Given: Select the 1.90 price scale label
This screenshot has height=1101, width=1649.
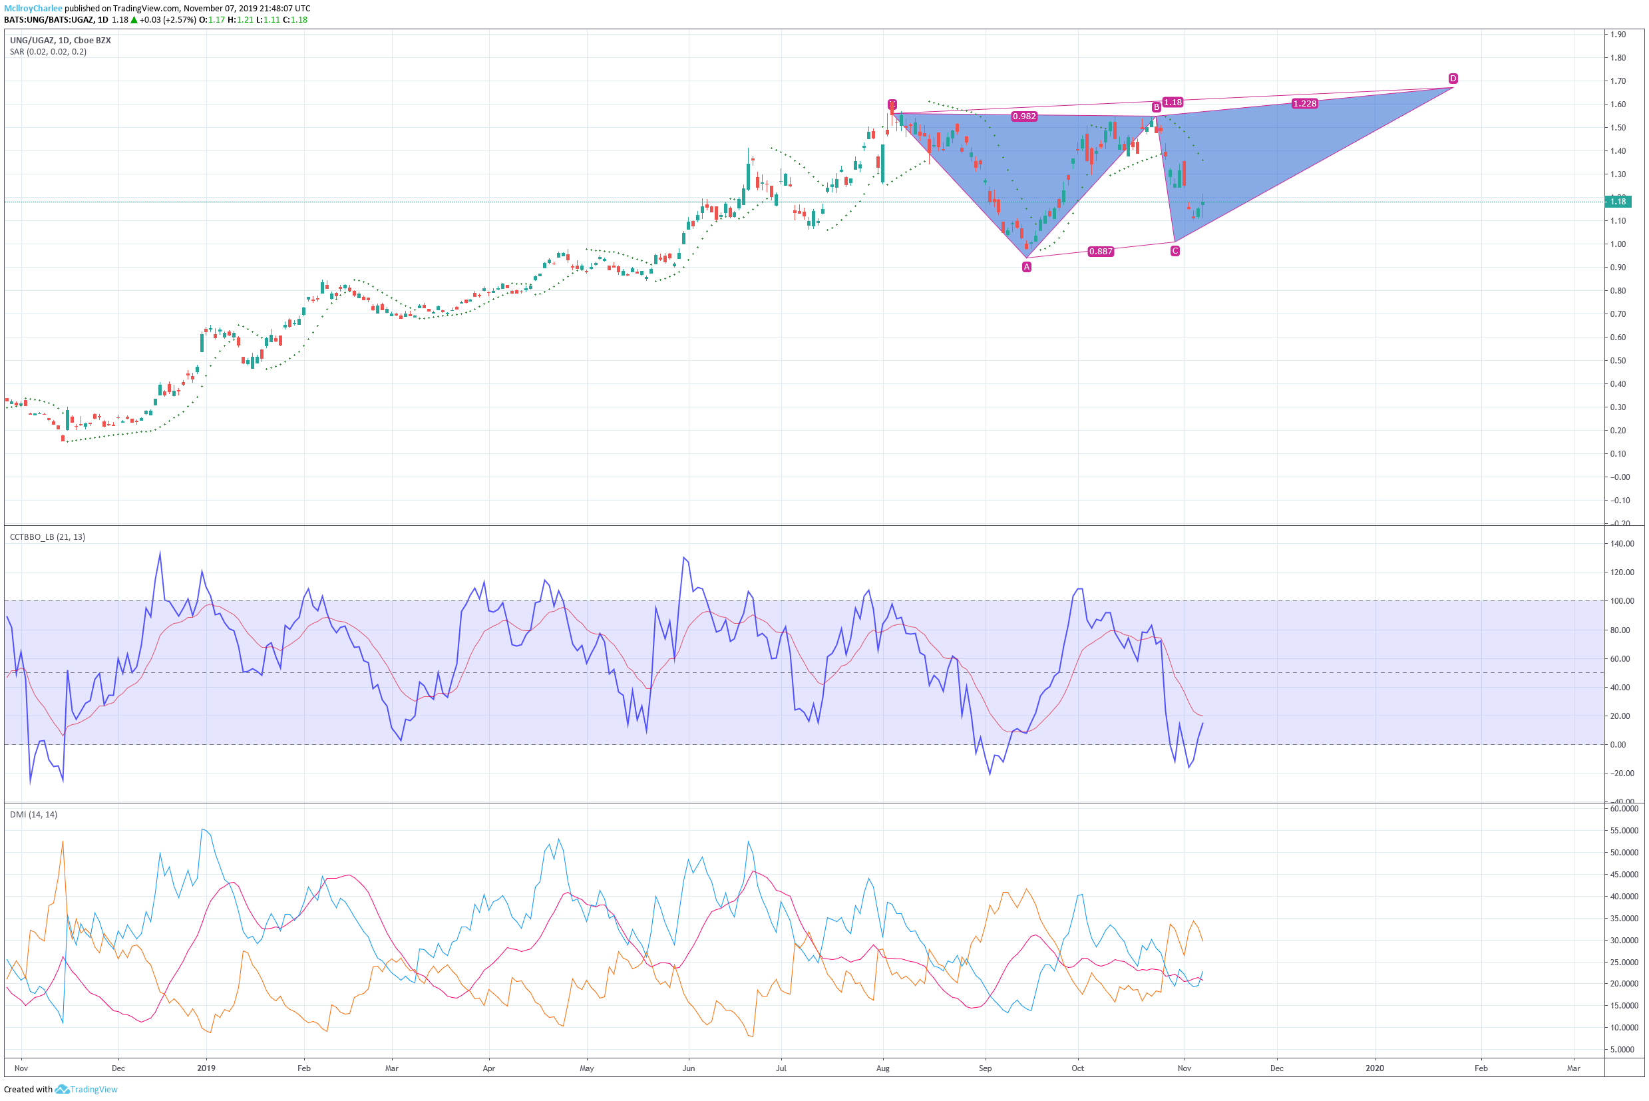Looking at the screenshot, I should click(1618, 35).
